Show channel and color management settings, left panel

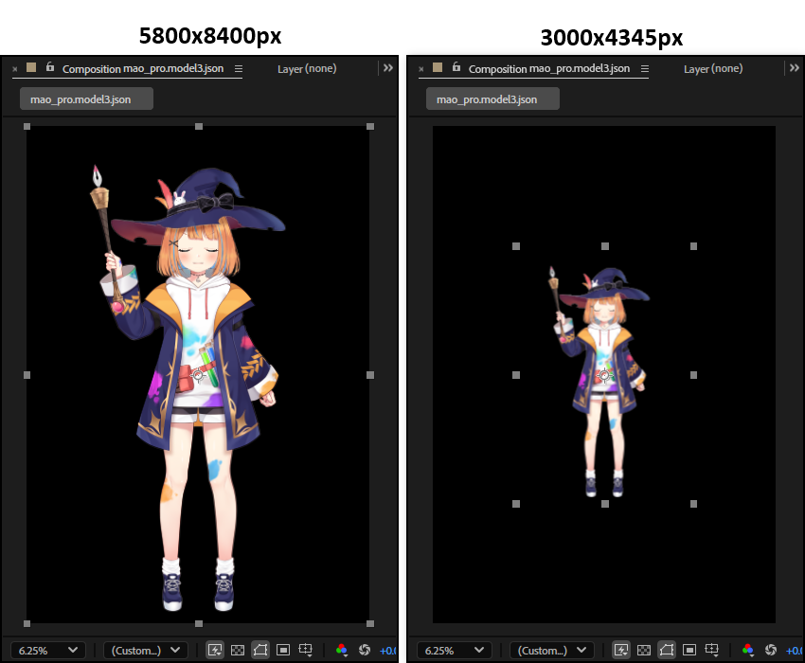click(341, 650)
